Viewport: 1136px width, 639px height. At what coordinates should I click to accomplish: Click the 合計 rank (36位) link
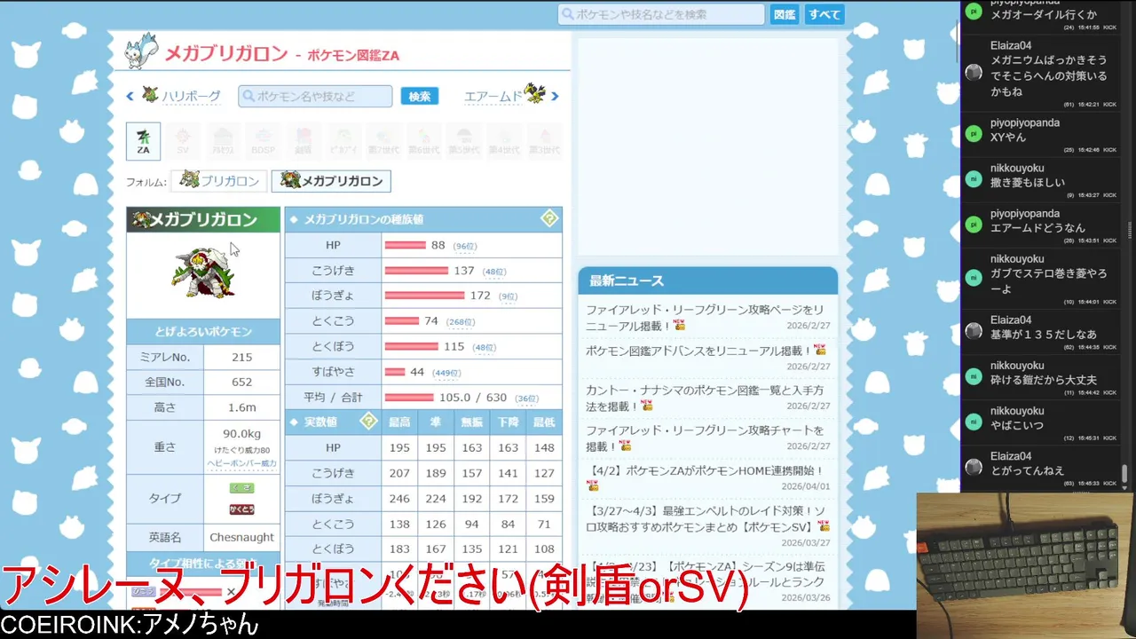tap(527, 398)
